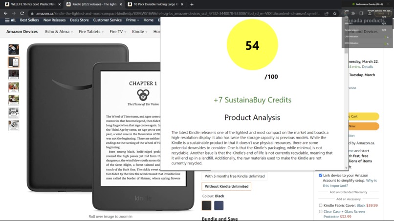This screenshot has height=221, width=394.
Task: Expand the Fire TV dropdown
Action: pyautogui.click(x=118, y=32)
